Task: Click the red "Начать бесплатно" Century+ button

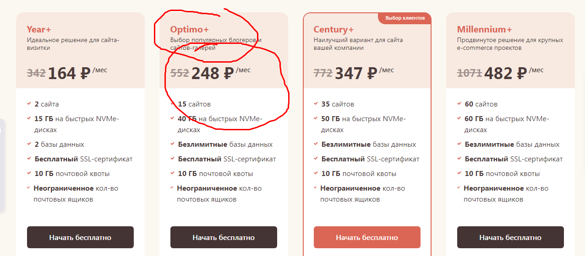Action: pyautogui.click(x=367, y=237)
